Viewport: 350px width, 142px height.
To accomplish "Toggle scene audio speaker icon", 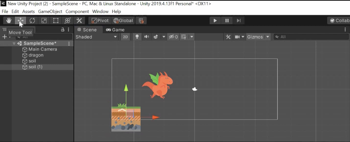I will [x=147, y=37].
